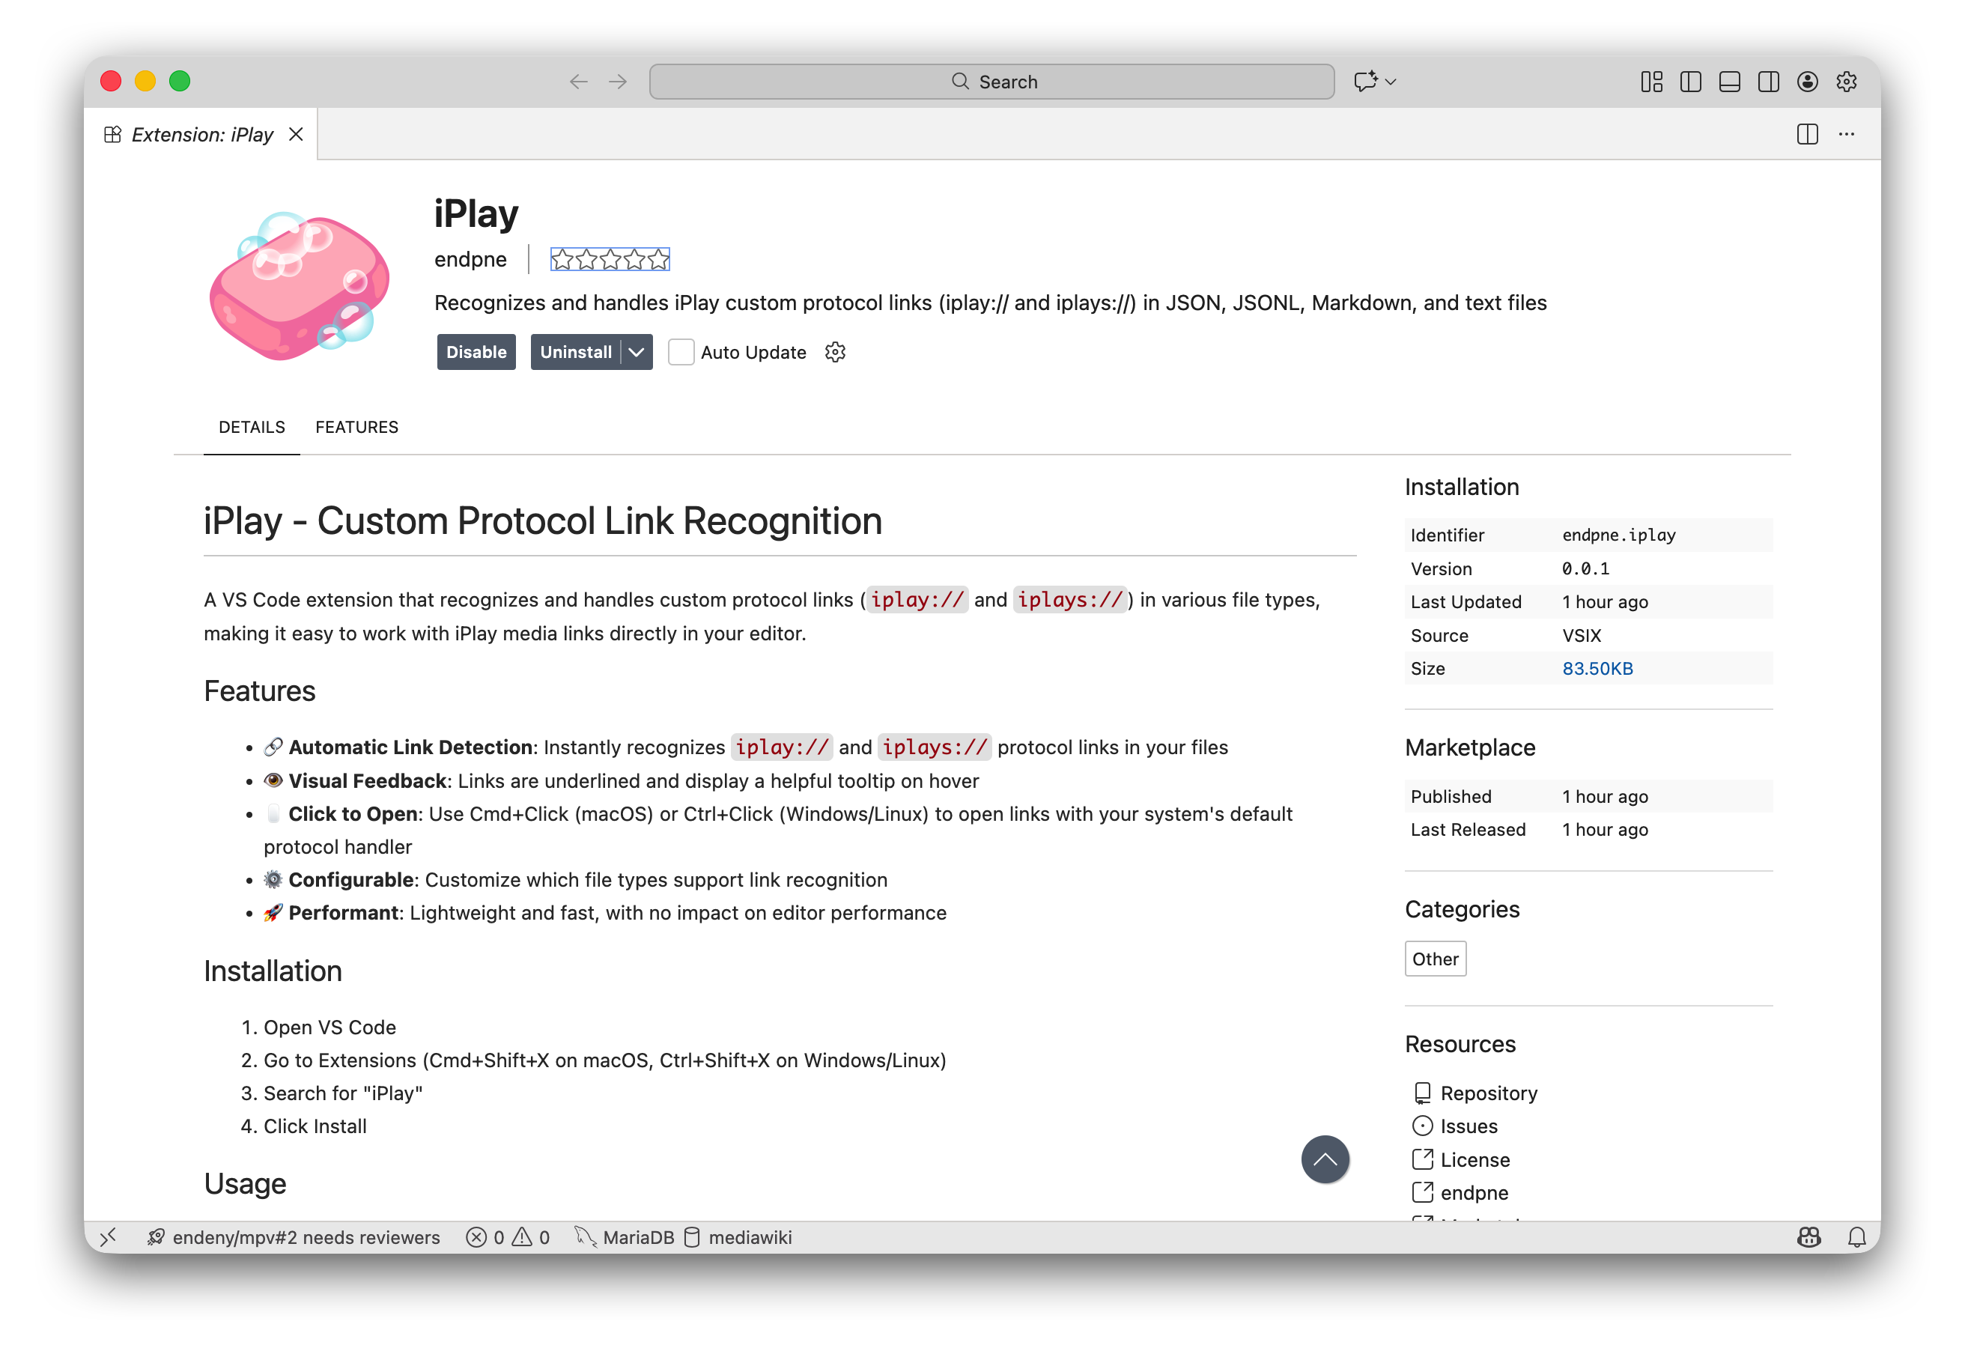Toggle the primary side bar layout icon
Image resolution: width=1965 pixels, height=1366 pixels.
[x=1690, y=82]
